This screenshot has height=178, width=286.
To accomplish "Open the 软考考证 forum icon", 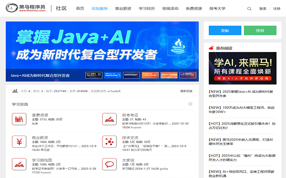I will (109, 120).
